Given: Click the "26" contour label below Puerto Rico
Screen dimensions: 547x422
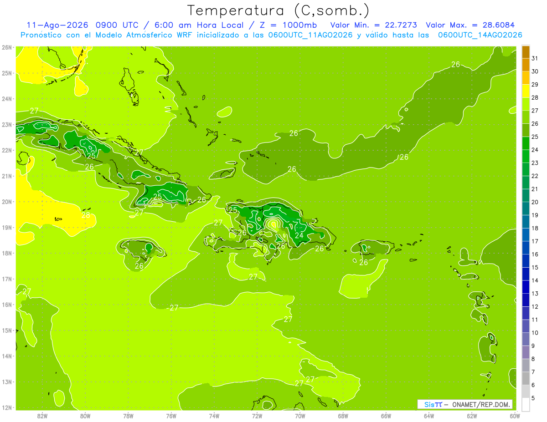Looking at the screenshot, I should pos(363,263).
